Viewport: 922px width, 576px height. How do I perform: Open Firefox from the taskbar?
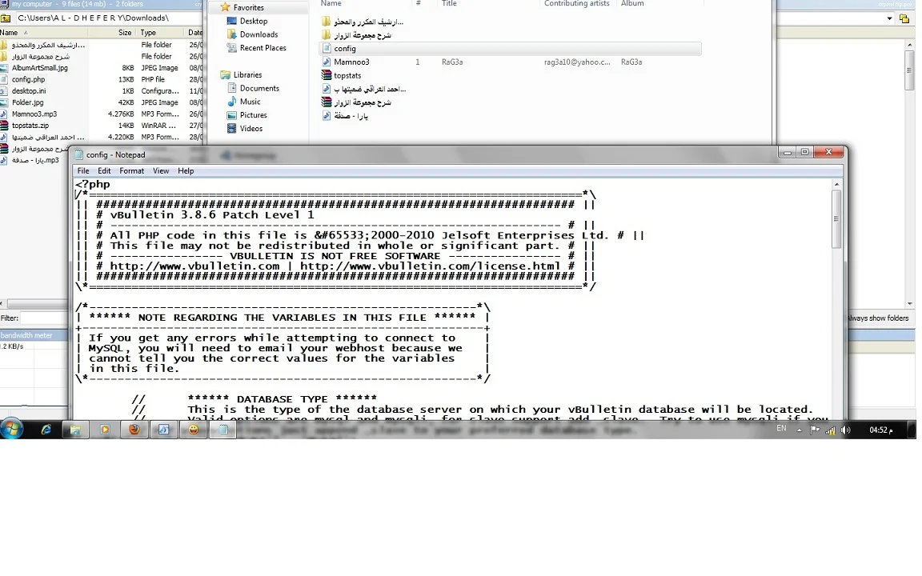[x=134, y=430]
